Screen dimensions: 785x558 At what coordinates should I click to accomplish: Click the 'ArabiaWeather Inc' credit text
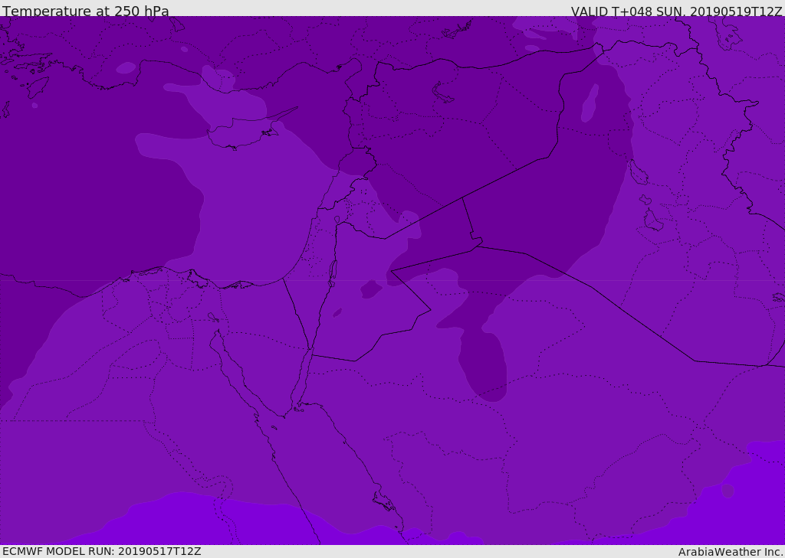coord(730,552)
